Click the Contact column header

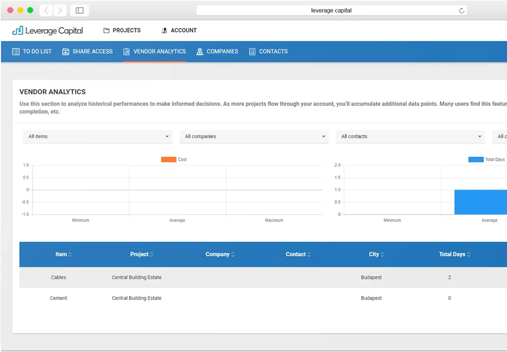coord(298,255)
